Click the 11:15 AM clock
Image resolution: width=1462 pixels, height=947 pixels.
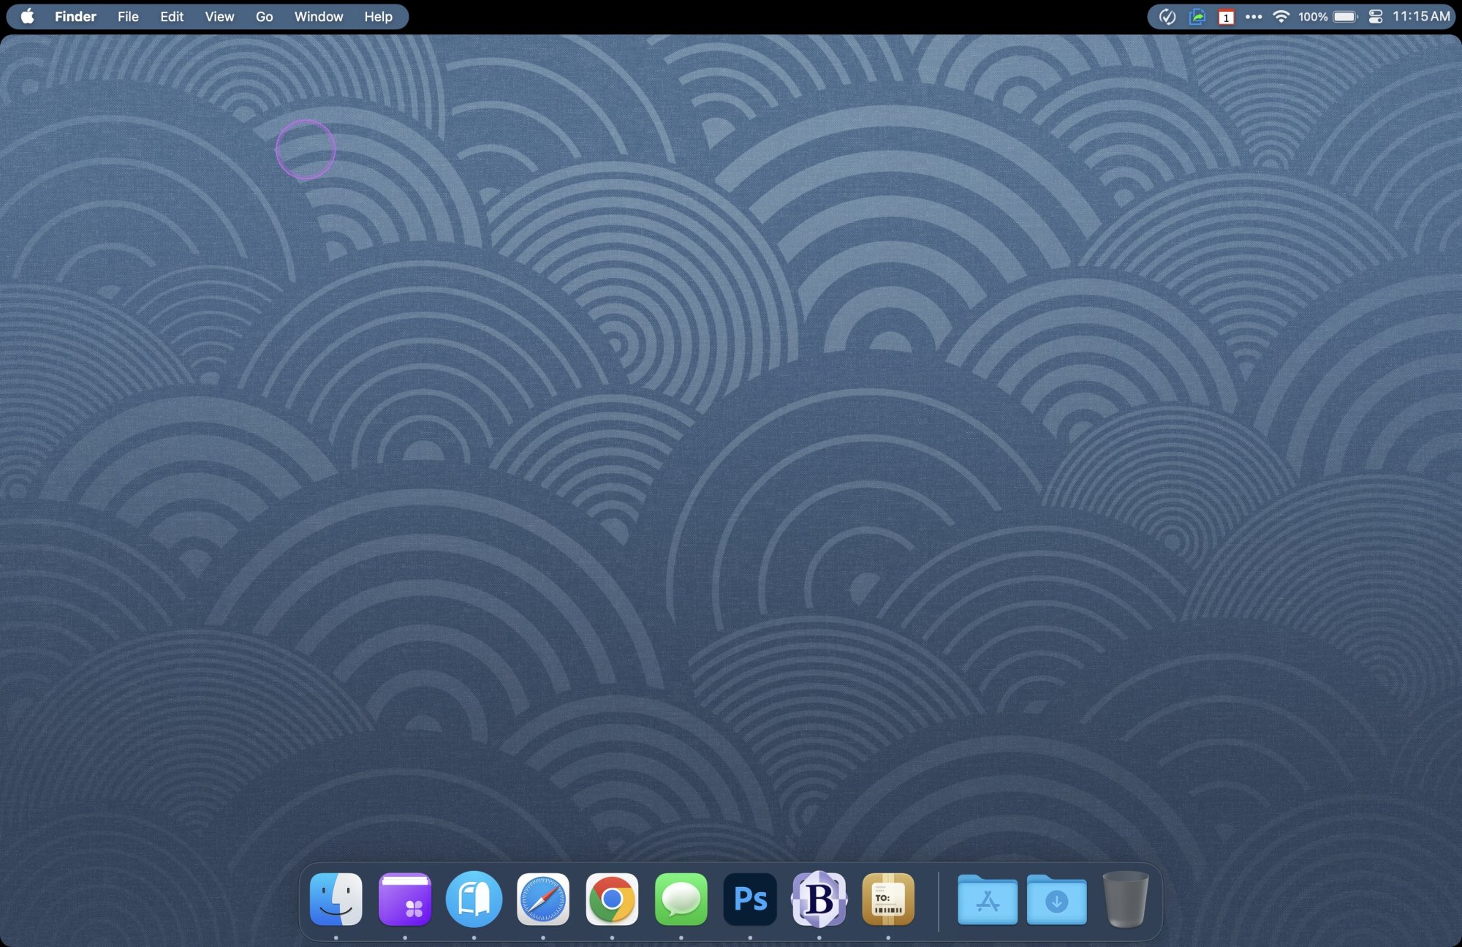point(1420,16)
